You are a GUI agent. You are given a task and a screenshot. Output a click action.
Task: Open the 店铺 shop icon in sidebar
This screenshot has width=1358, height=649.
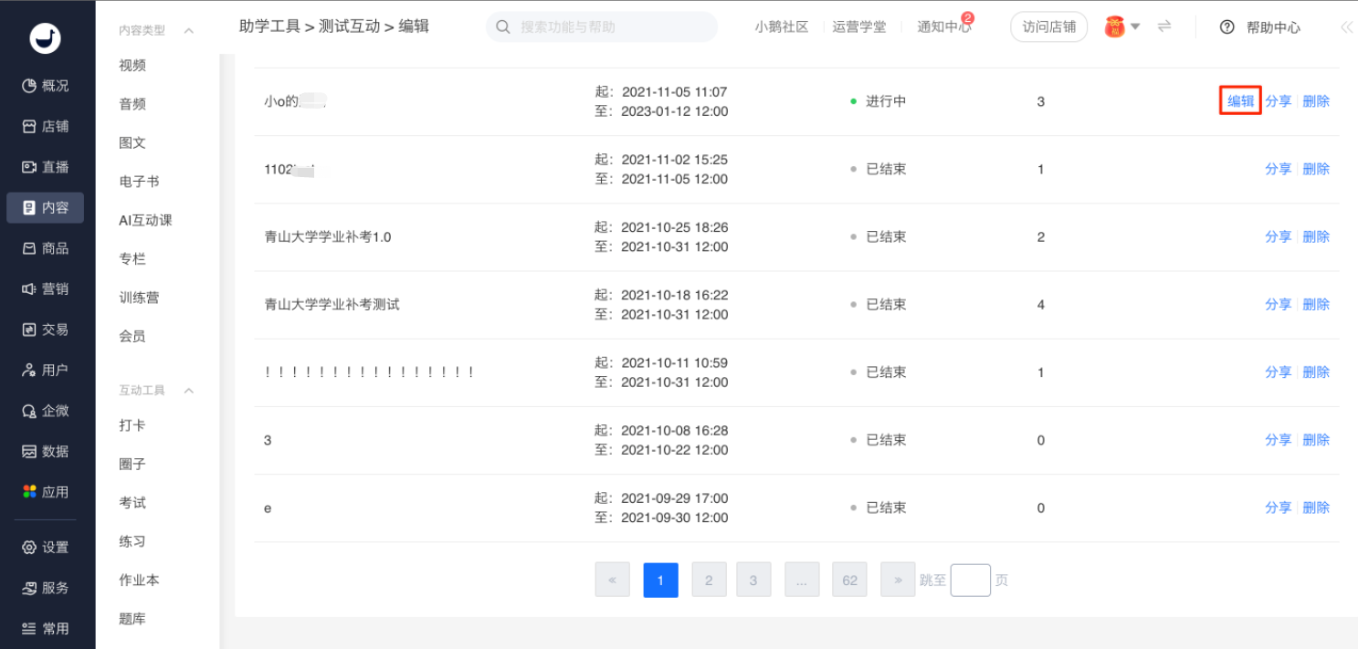coord(29,127)
